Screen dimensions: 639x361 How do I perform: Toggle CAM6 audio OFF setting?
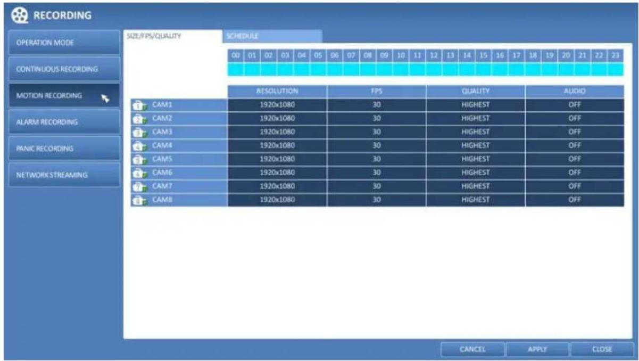click(575, 173)
